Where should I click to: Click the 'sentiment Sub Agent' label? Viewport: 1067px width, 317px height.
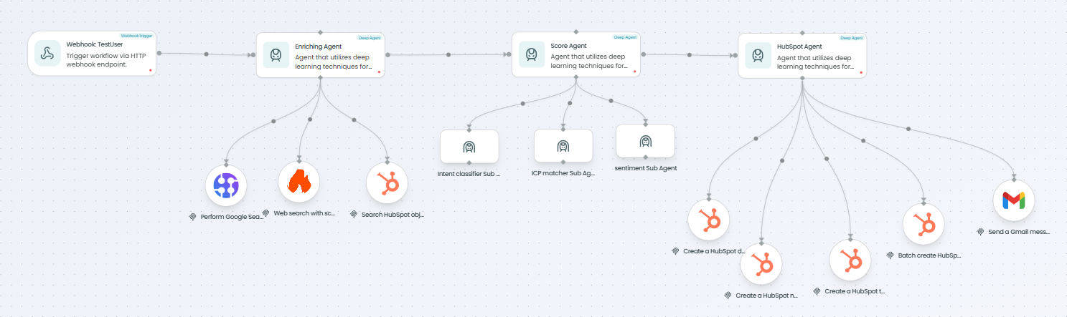click(646, 168)
